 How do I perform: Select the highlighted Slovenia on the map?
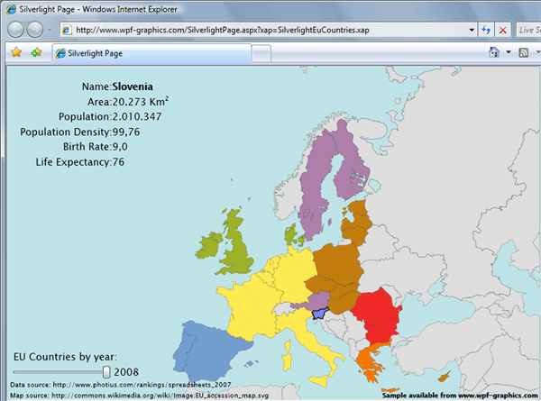pos(316,313)
